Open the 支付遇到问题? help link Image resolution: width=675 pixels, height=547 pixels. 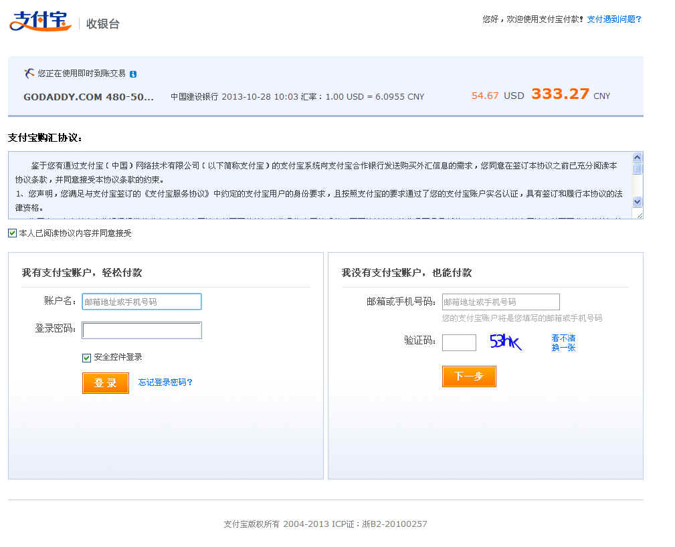[x=614, y=19]
